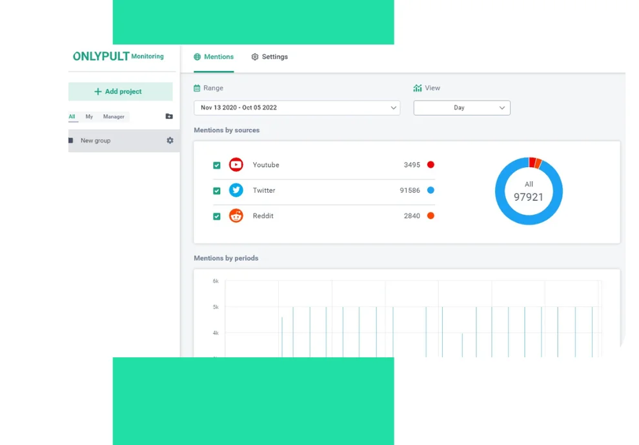Open the date range dropdown
The image size is (639, 445).
click(297, 108)
